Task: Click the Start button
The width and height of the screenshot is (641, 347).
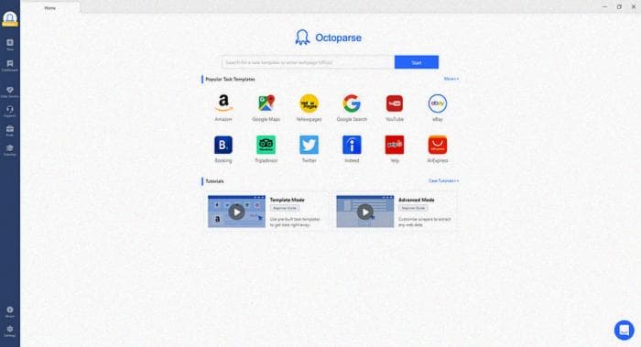Action: coord(417,62)
